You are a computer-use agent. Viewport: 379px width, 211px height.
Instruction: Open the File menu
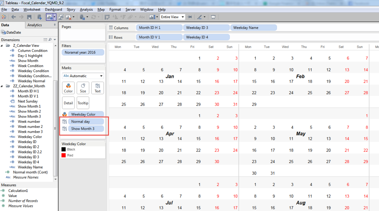coord(4,9)
